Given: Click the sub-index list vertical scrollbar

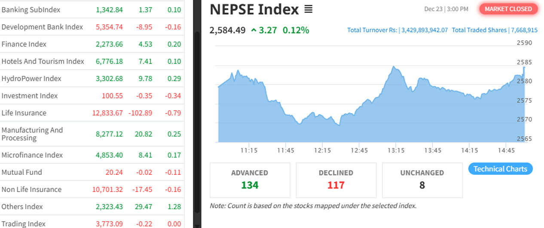Looking at the screenshot, I should coord(197,120).
